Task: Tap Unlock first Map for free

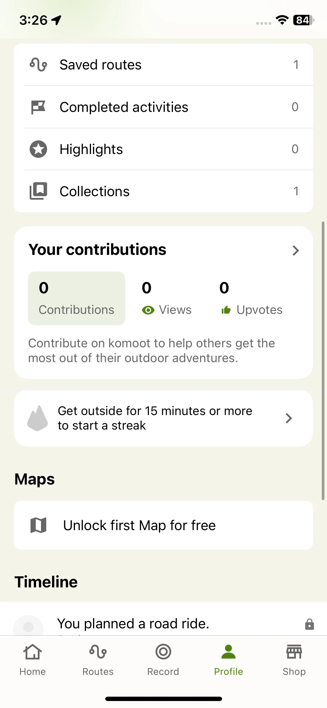Action: [x=163, y=525]
